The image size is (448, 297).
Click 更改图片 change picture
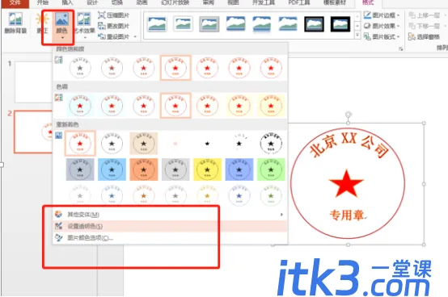[x=113, y=26]
